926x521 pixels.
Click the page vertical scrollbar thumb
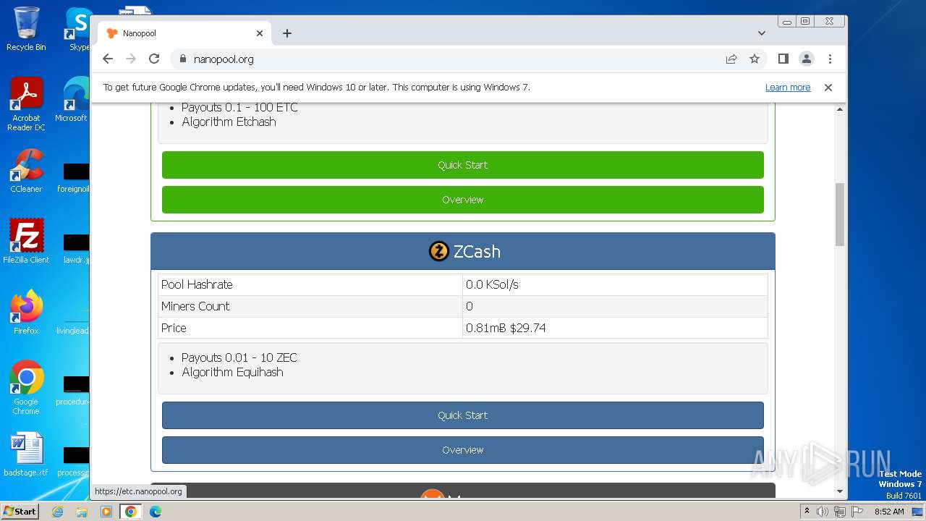[840, 214]
